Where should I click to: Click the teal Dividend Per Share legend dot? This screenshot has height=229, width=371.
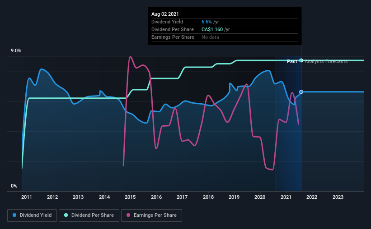66,215
